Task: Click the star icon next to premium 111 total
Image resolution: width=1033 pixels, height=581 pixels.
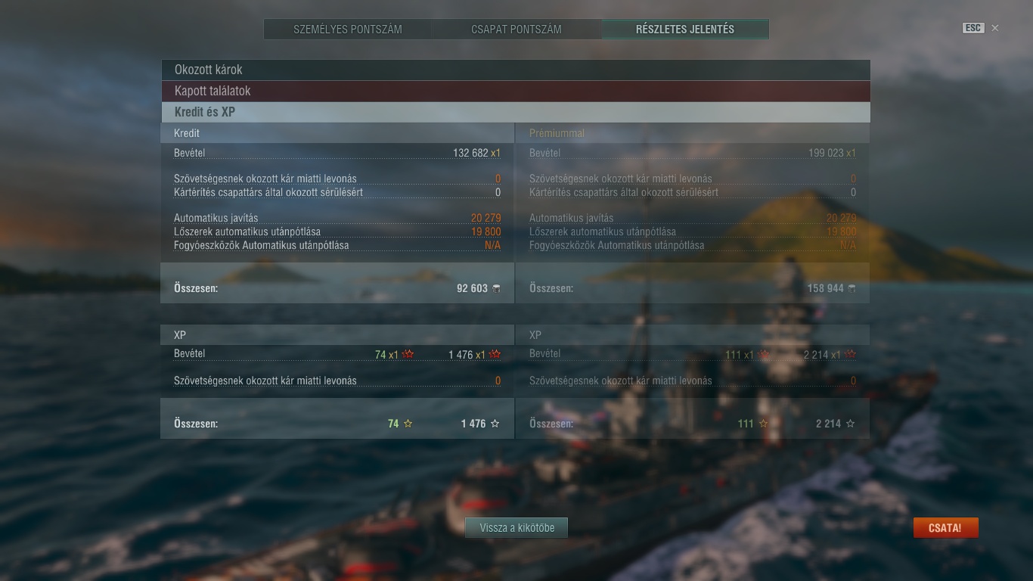Action: [x=764, y=424]
